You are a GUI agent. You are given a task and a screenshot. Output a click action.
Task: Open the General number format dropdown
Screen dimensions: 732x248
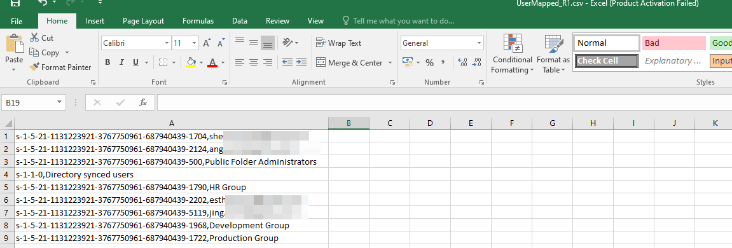point(479,43)
